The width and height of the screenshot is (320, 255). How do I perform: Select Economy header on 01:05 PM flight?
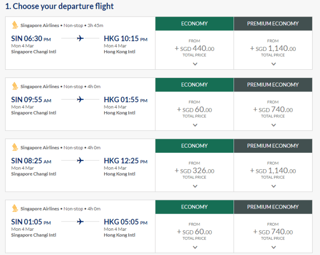click(x=194, y=207)
